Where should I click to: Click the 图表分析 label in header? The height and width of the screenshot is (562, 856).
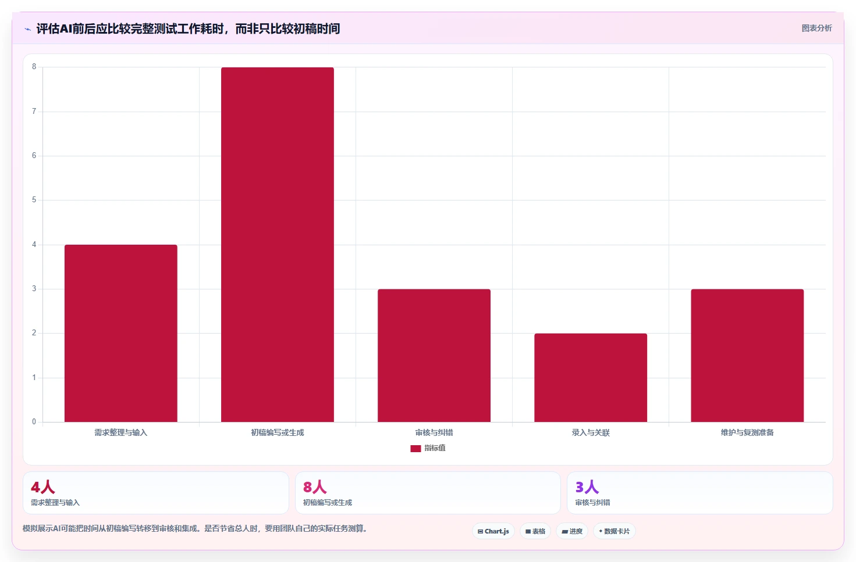tap(816, 28)
